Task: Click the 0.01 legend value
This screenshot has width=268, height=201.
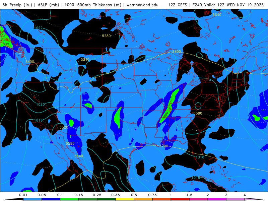Action: coord(23,195)
